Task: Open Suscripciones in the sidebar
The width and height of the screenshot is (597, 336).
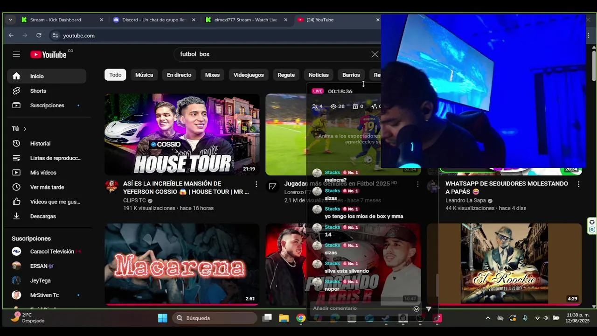Action: coord(47,105)
